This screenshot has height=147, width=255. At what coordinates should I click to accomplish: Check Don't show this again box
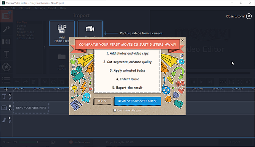115,110
